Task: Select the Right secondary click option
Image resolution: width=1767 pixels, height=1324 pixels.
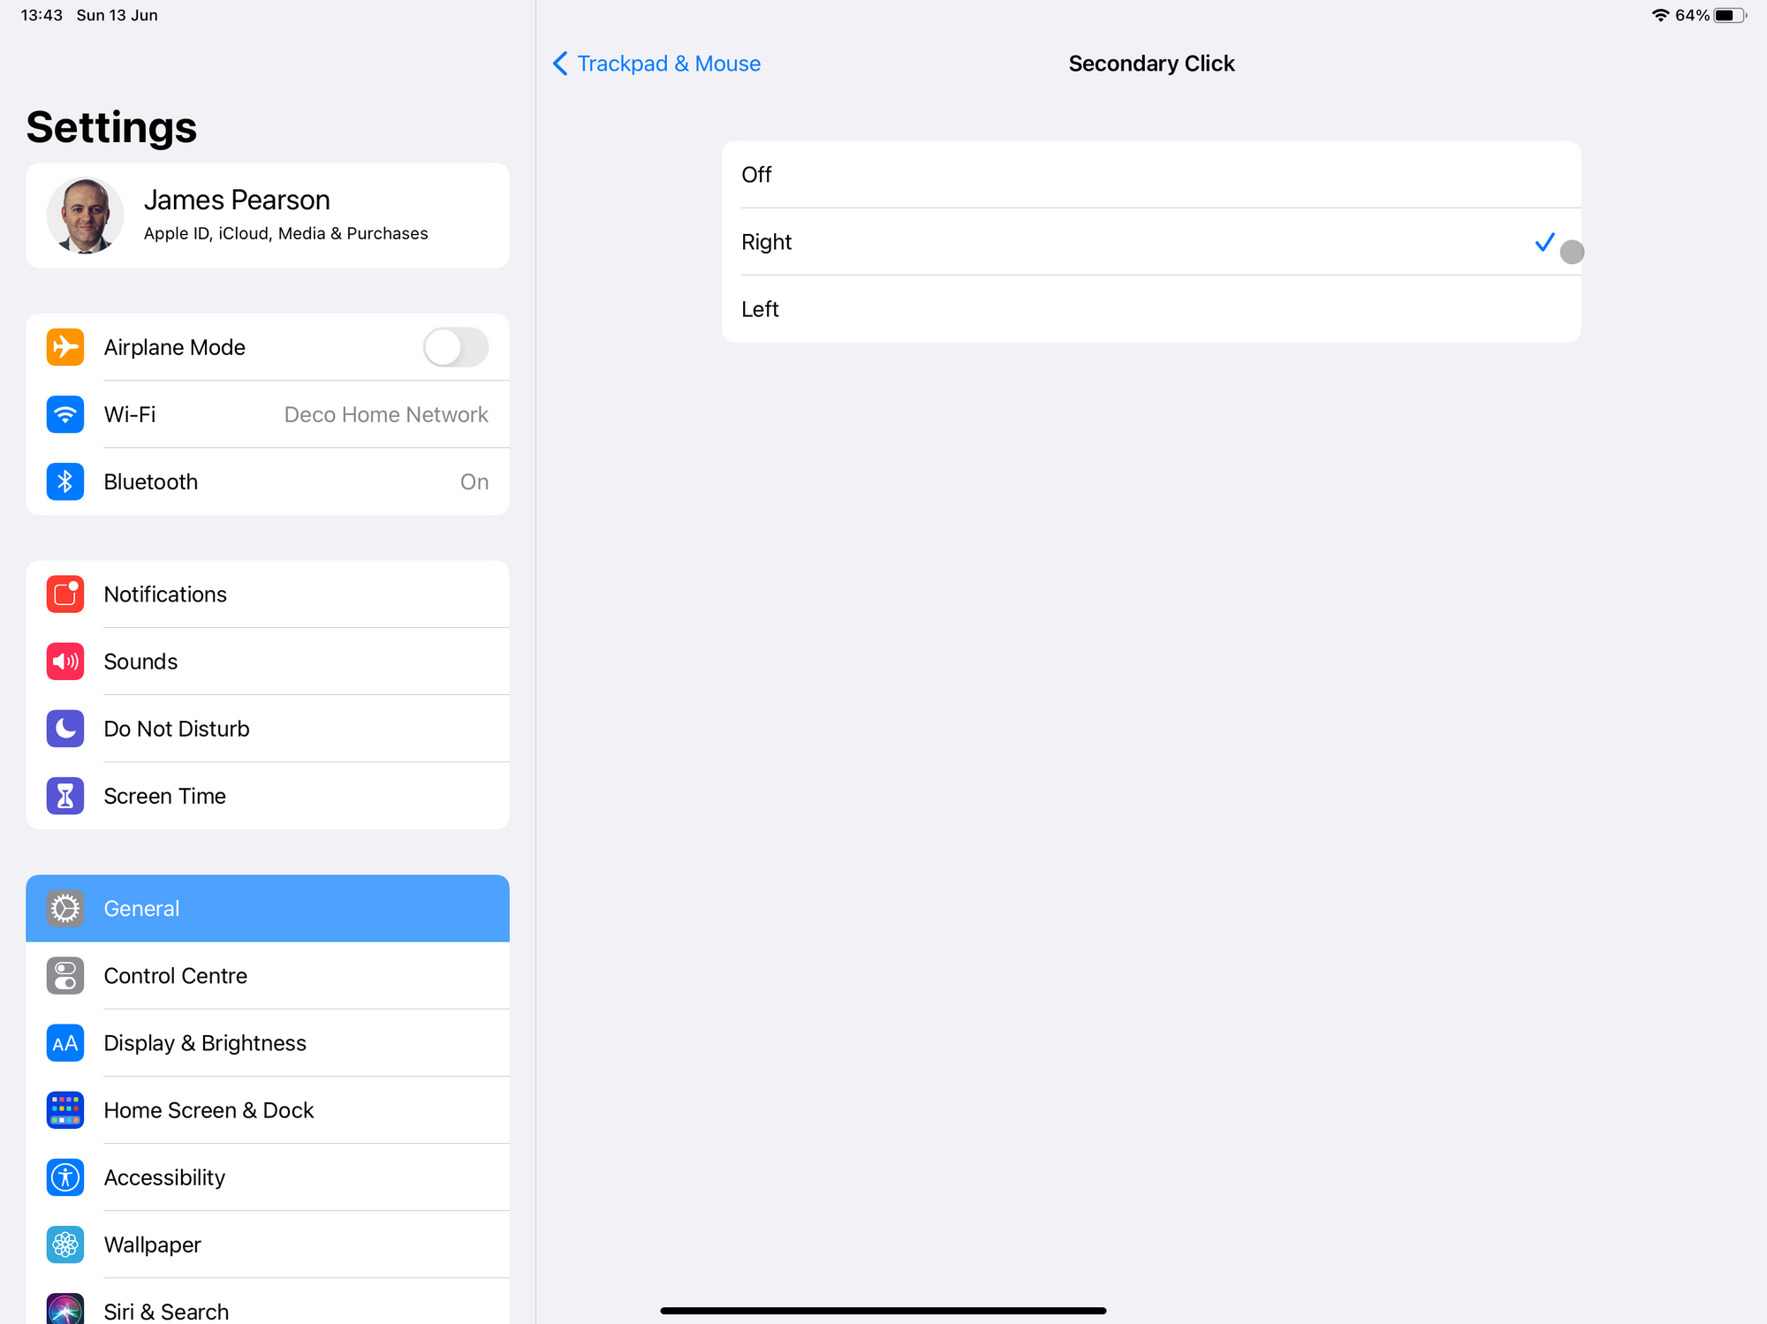Action: tap(1150, 242)
